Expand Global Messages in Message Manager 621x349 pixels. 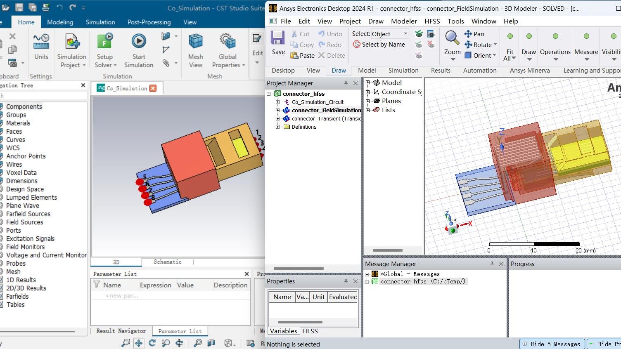(367, 274)
